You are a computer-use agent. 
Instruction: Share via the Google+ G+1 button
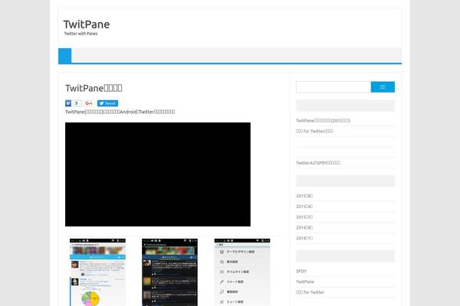[89, 103]
